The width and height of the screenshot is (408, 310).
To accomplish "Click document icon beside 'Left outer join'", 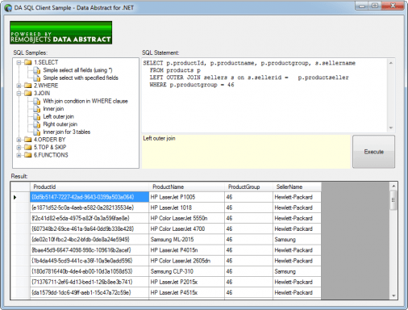I will (37, 117).
